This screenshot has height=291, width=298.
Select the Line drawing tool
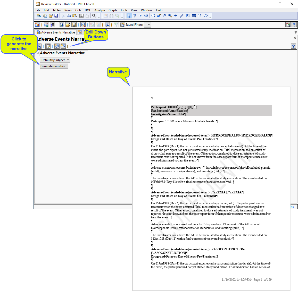coord(181,16)
